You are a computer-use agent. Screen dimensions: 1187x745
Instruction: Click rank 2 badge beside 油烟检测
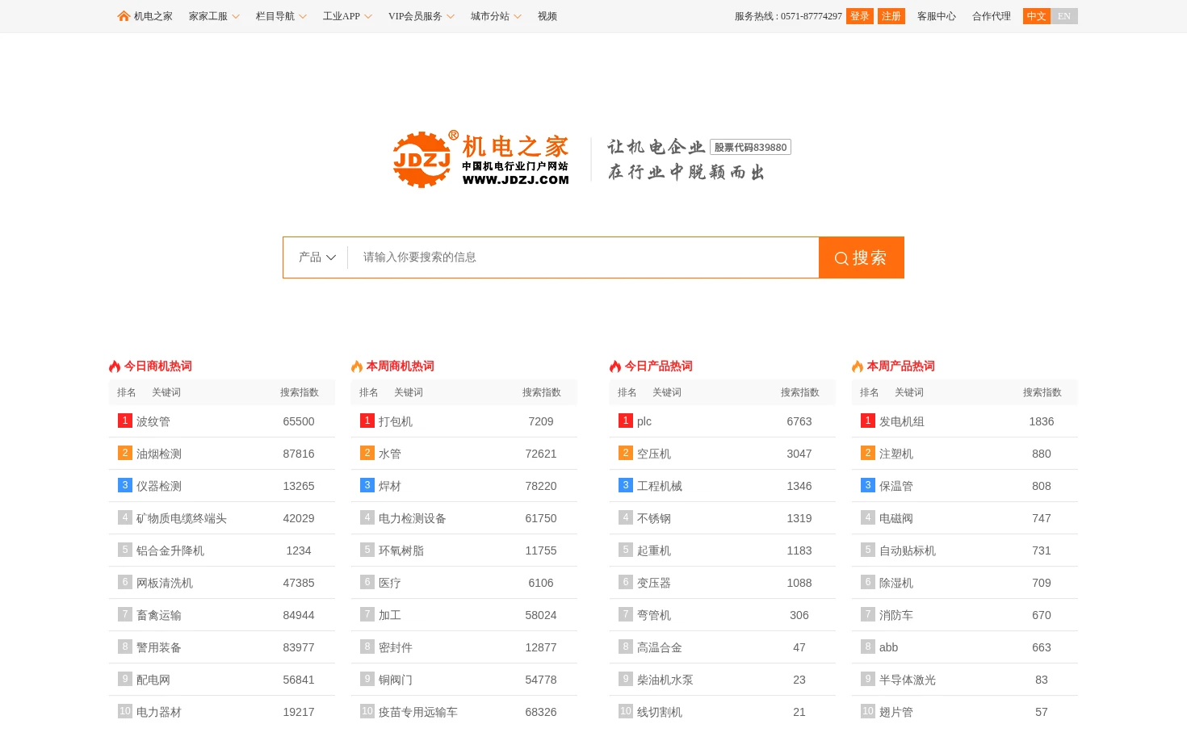[125, 453]
